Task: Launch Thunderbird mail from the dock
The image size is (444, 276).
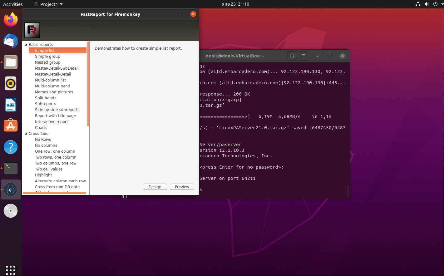Action: (11, 41)
